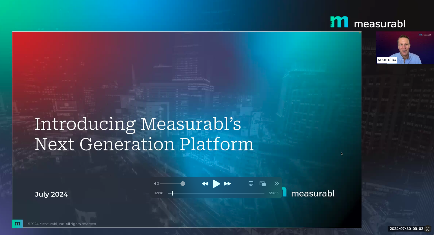The width and height of the screenshot is (434, 235).
Task: Click the orange indicator dot above the slide
Action: pos(360,33)
